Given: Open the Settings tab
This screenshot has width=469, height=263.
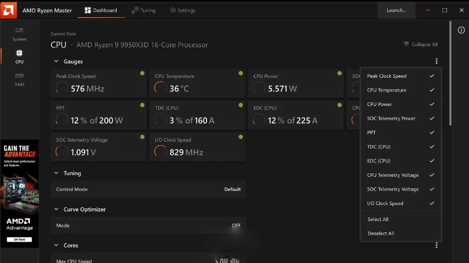Looking at the screenshot, I should (x=183, y=10).
